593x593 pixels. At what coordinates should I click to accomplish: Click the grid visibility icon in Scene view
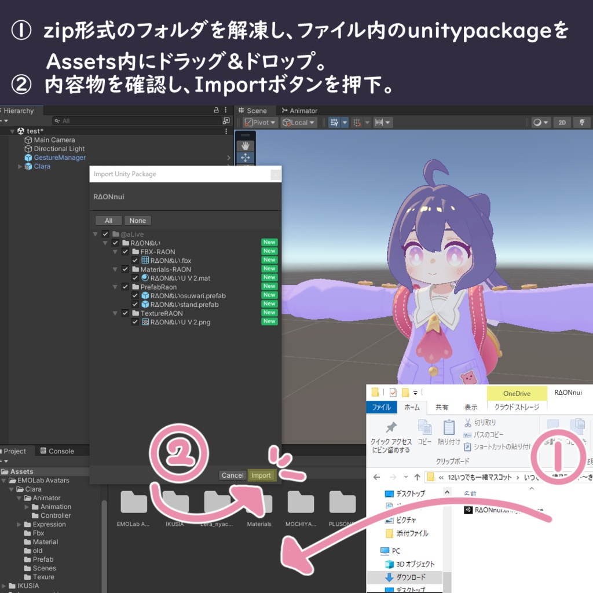pos(334,122)
